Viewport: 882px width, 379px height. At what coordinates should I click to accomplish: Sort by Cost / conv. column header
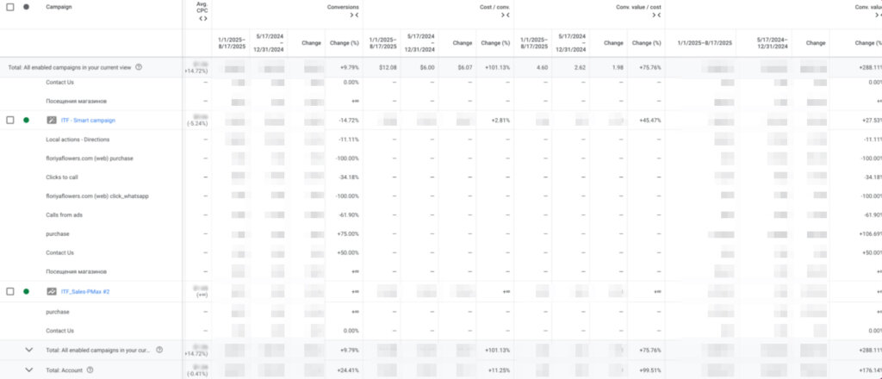coord(496,7)
